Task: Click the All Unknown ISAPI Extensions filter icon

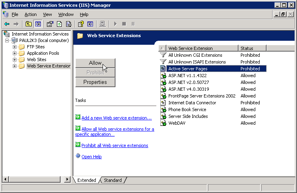Action: click(163, 62)
